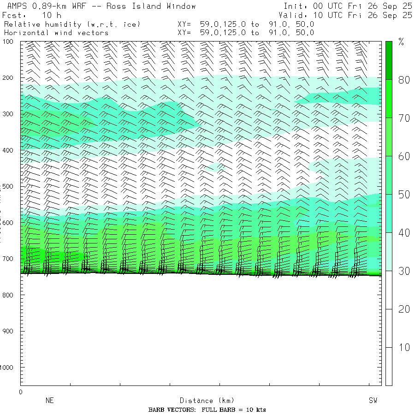Click the '0' distance axis origin label
Screen dimensions: 415x415
(x=21, y=392)
